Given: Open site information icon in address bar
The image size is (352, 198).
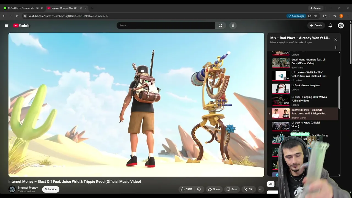Looking at the screenshot, I should pos(25,16).
